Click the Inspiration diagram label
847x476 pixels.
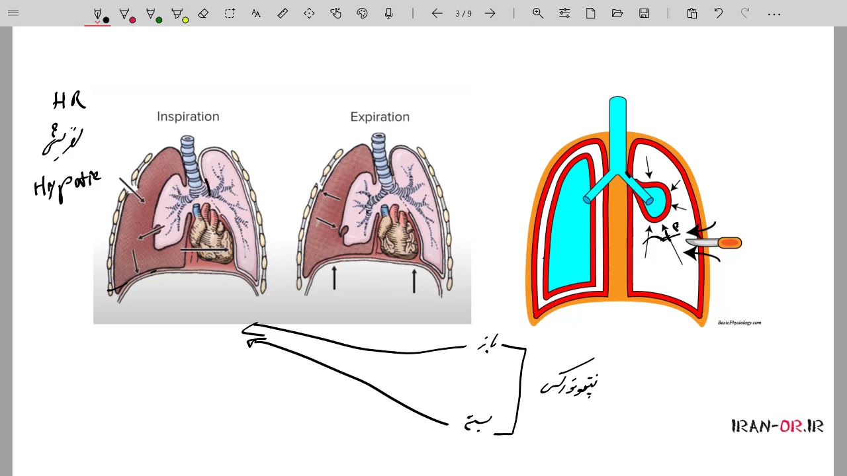[188, 116]
